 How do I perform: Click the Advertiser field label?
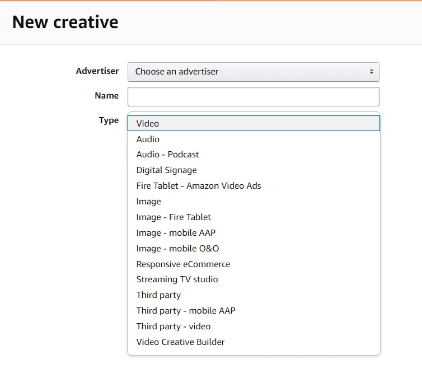click(97, 71)
